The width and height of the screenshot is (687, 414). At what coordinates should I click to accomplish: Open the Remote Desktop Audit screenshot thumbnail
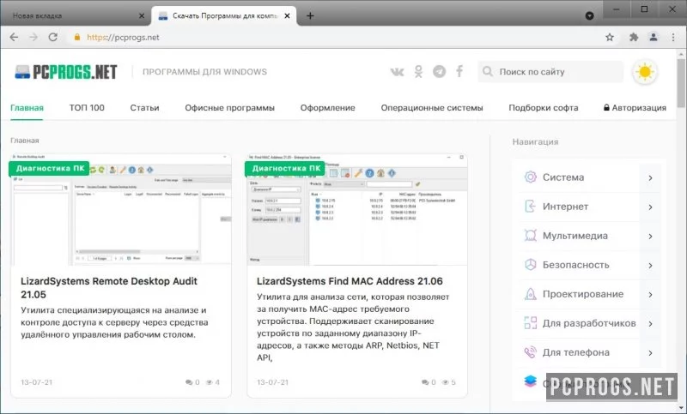pos(121,209)
